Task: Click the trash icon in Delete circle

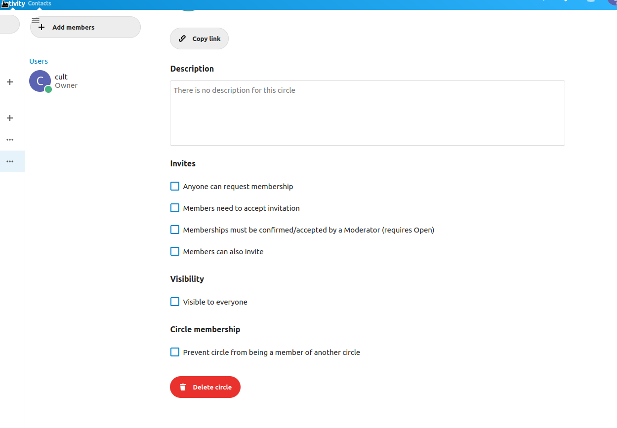Action: coord(183,387)
